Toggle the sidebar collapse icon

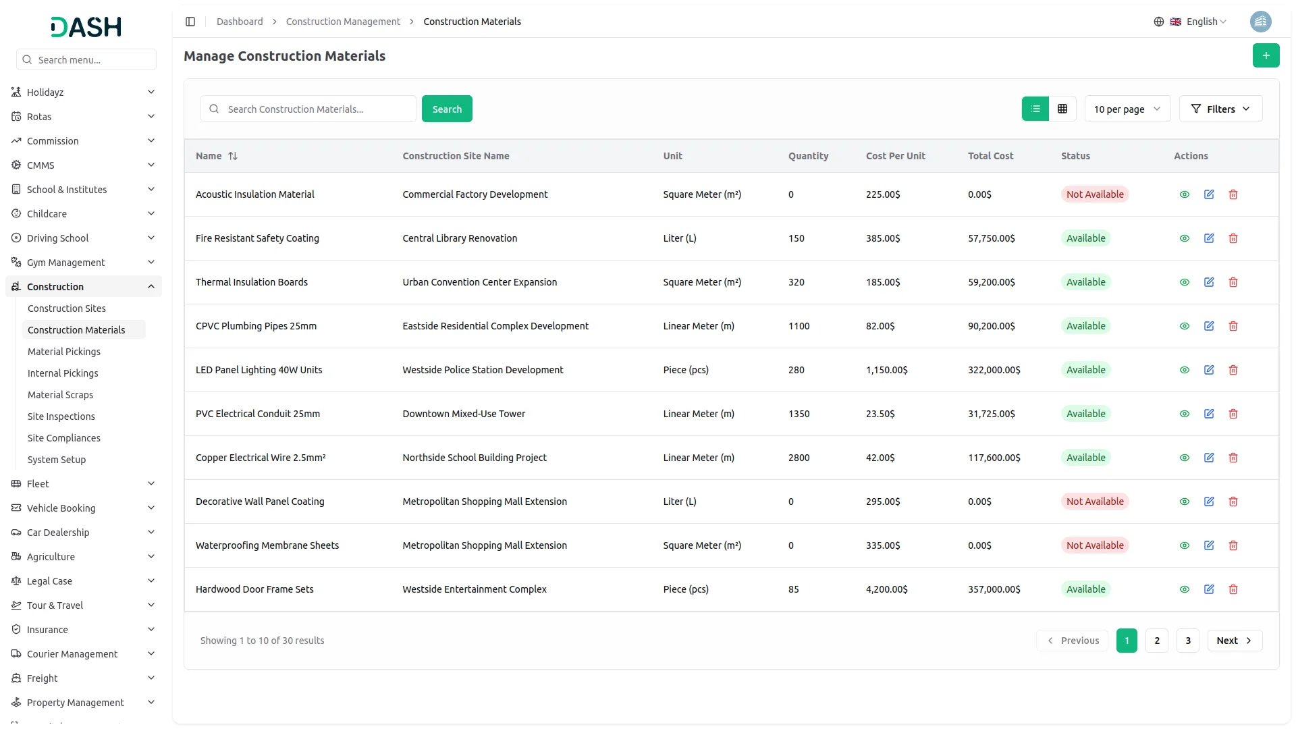point(190,22)
